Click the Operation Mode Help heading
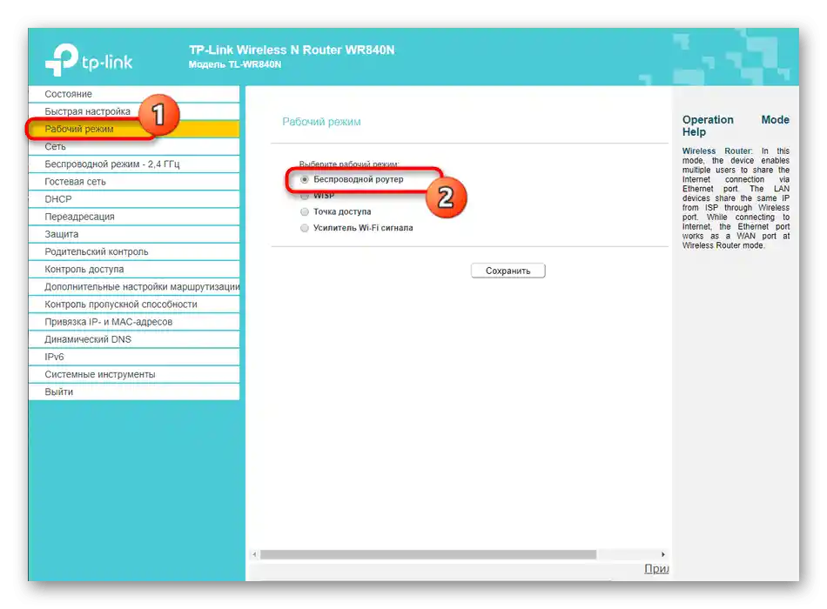This screenshot has width=827, height=609. 736,125
